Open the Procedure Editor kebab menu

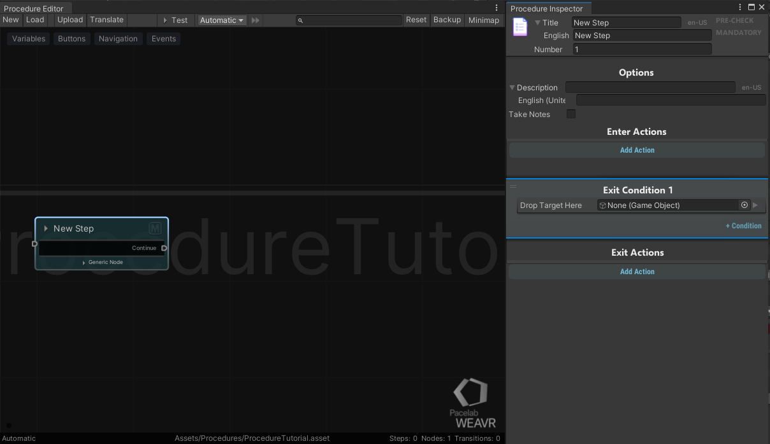pyautogui.click(x=497, y=8)
